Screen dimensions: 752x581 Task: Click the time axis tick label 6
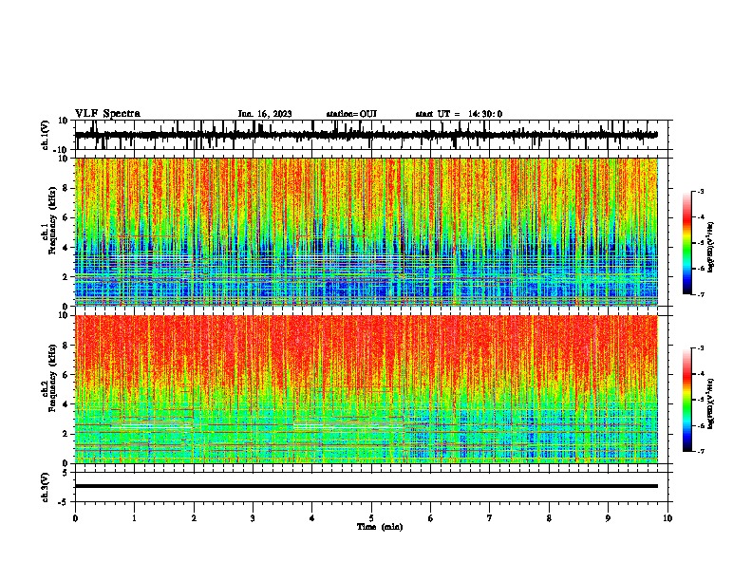431,518
